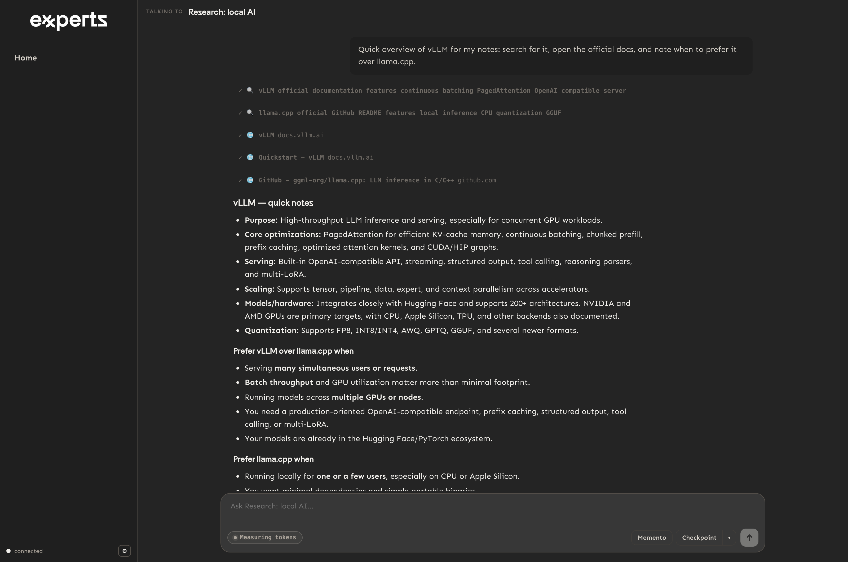Click search icon of vLLM documentation query
848x562 pixels.
point(250,90)
